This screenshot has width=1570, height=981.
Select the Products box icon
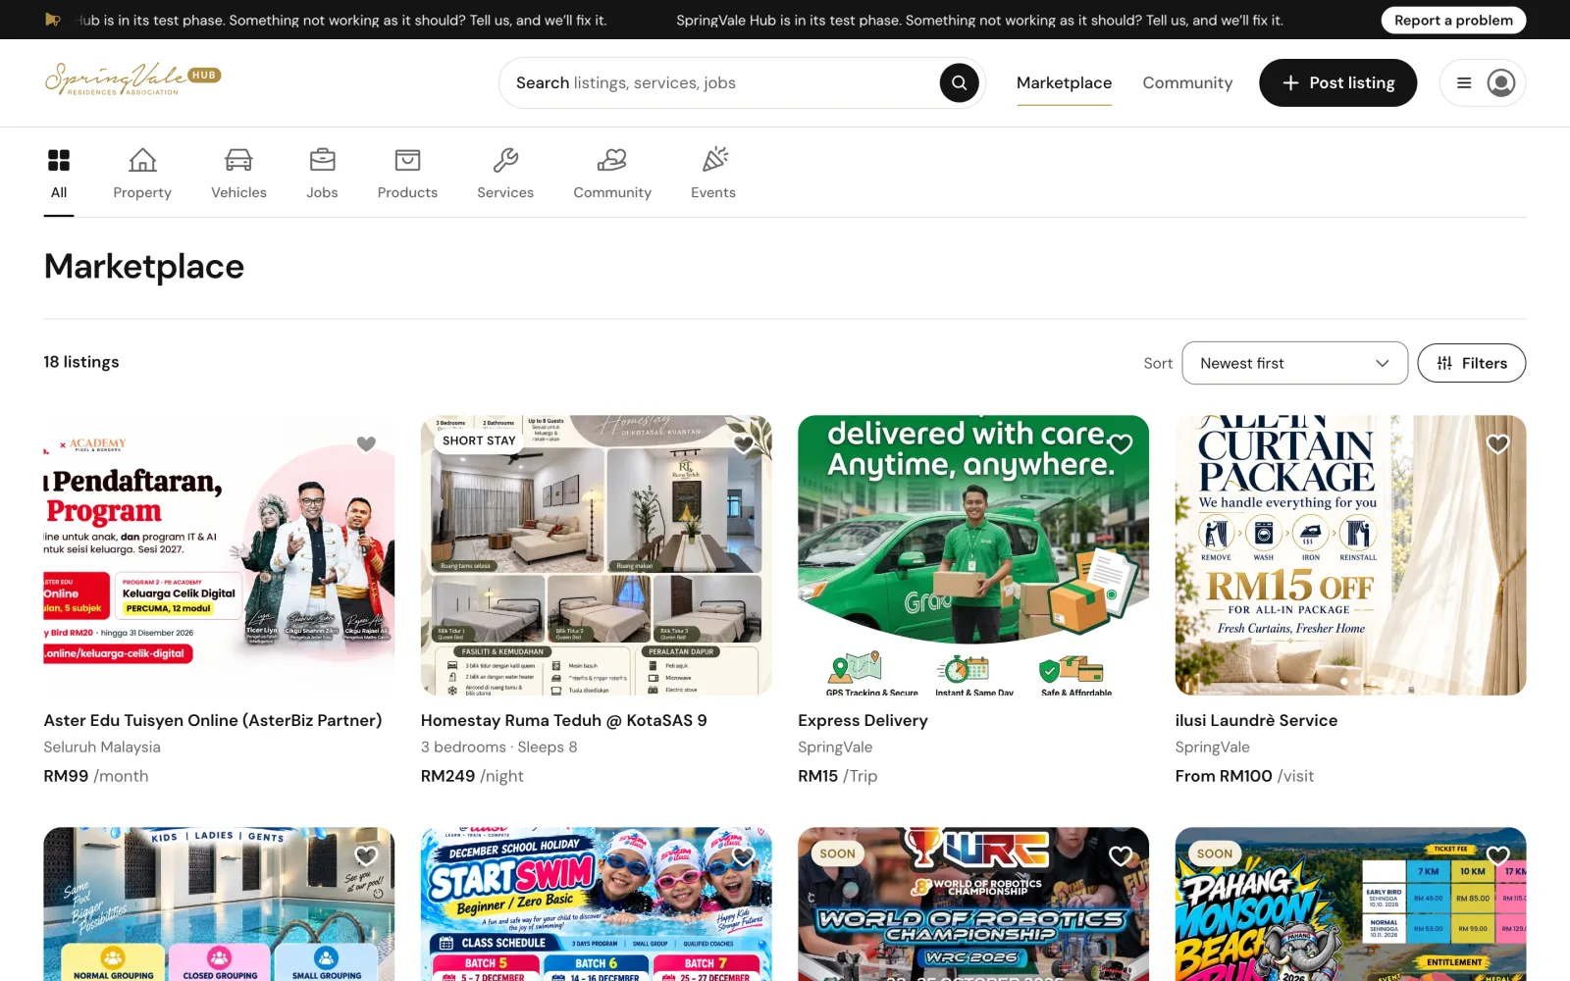coord(407,160)
